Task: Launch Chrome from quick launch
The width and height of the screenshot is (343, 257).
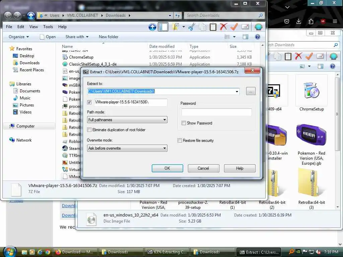Action: [48, 252]
